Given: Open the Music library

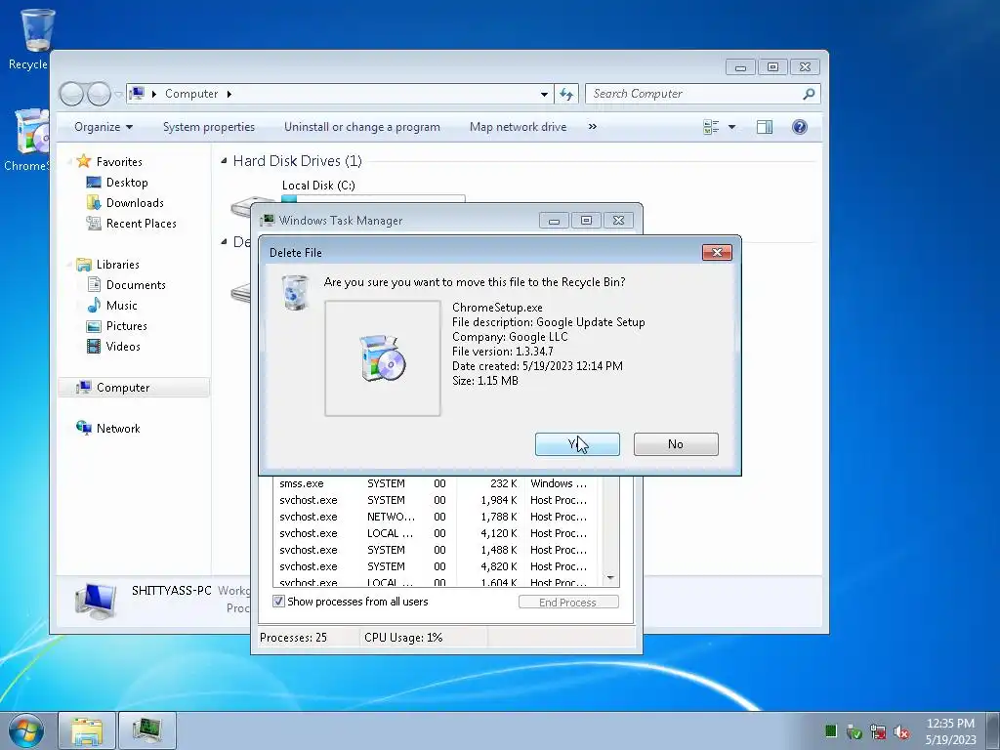Looking at the screenshot, I should tap(121, 306).
